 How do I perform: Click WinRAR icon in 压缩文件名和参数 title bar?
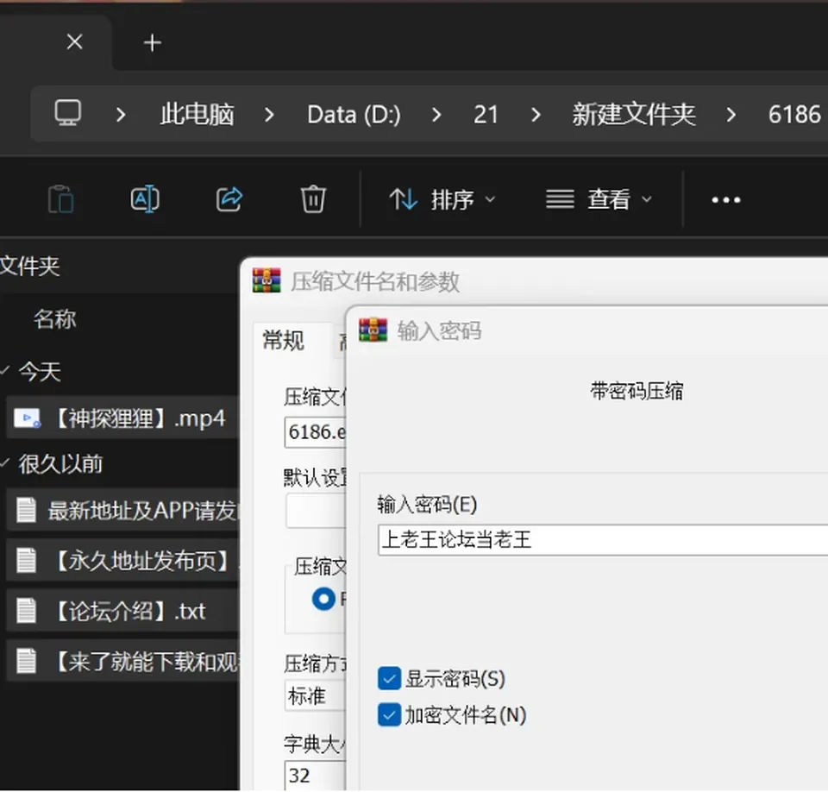[x=267, y=280]
